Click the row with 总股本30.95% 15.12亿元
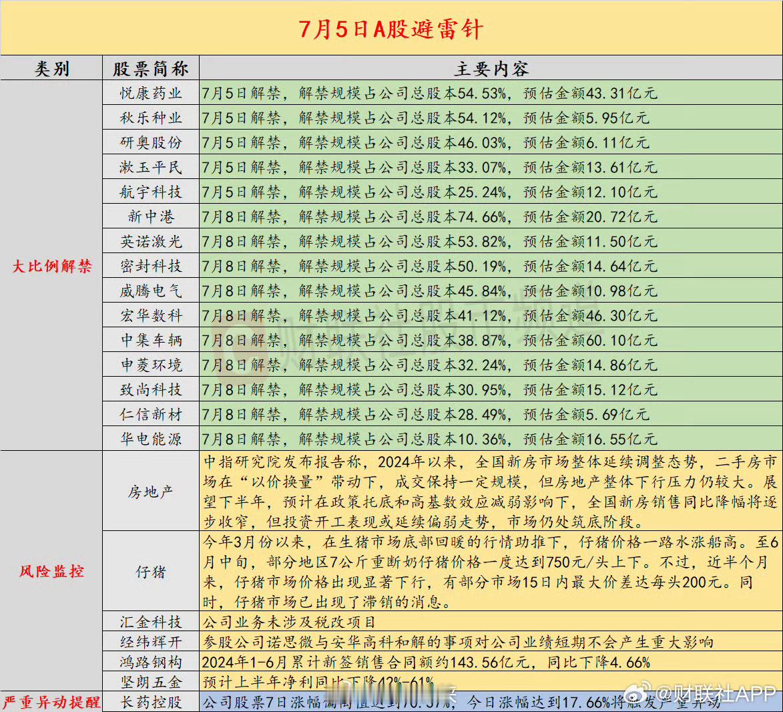 (x=491, y=389)
